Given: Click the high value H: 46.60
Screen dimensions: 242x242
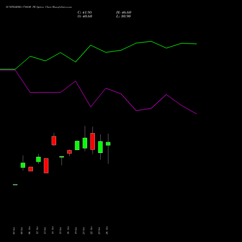Looking at the screenshot, I should coord(124,13).
